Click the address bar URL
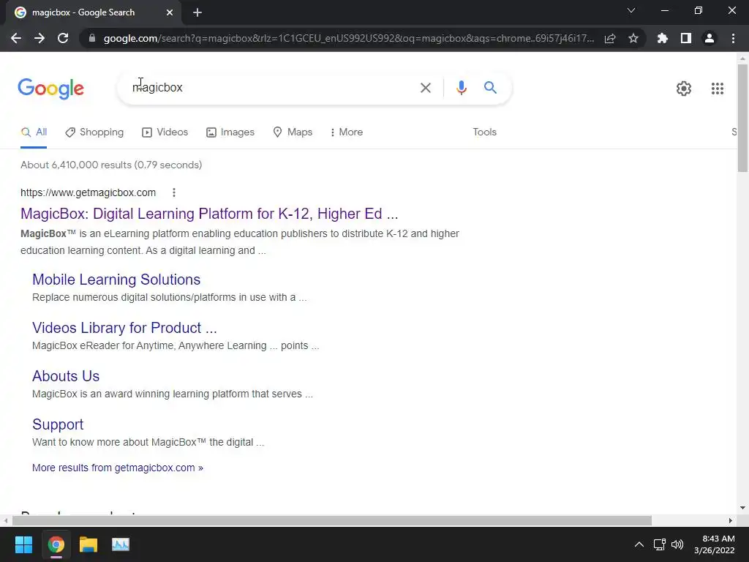The width and height of the screenshot is (749, 562). (349, 38)
